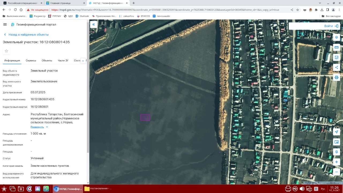Share page from address bar
The image size is (343, 193).
click(x=292, y=10)
